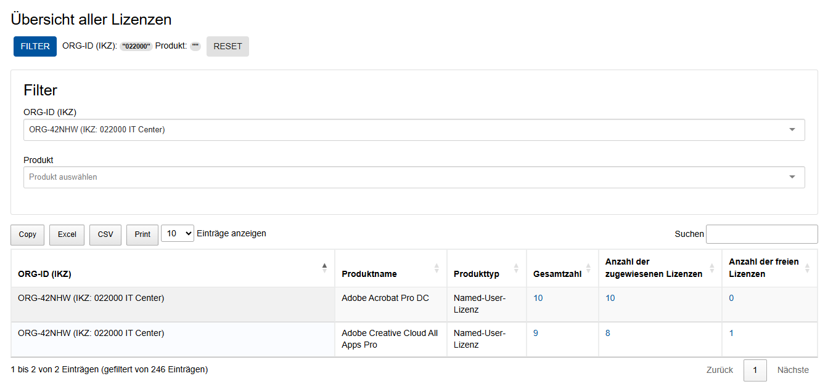The height and width of the screenshot is (392, 820).
Task: Print the license table
Action: point(142,234)
